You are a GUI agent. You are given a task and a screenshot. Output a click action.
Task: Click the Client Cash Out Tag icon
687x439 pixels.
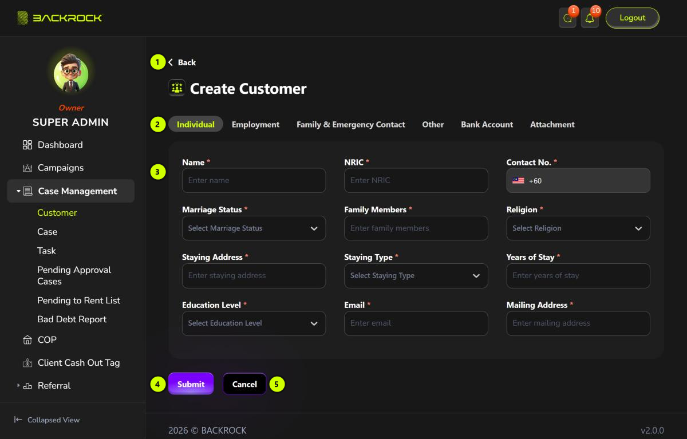(x=27, y=363)
